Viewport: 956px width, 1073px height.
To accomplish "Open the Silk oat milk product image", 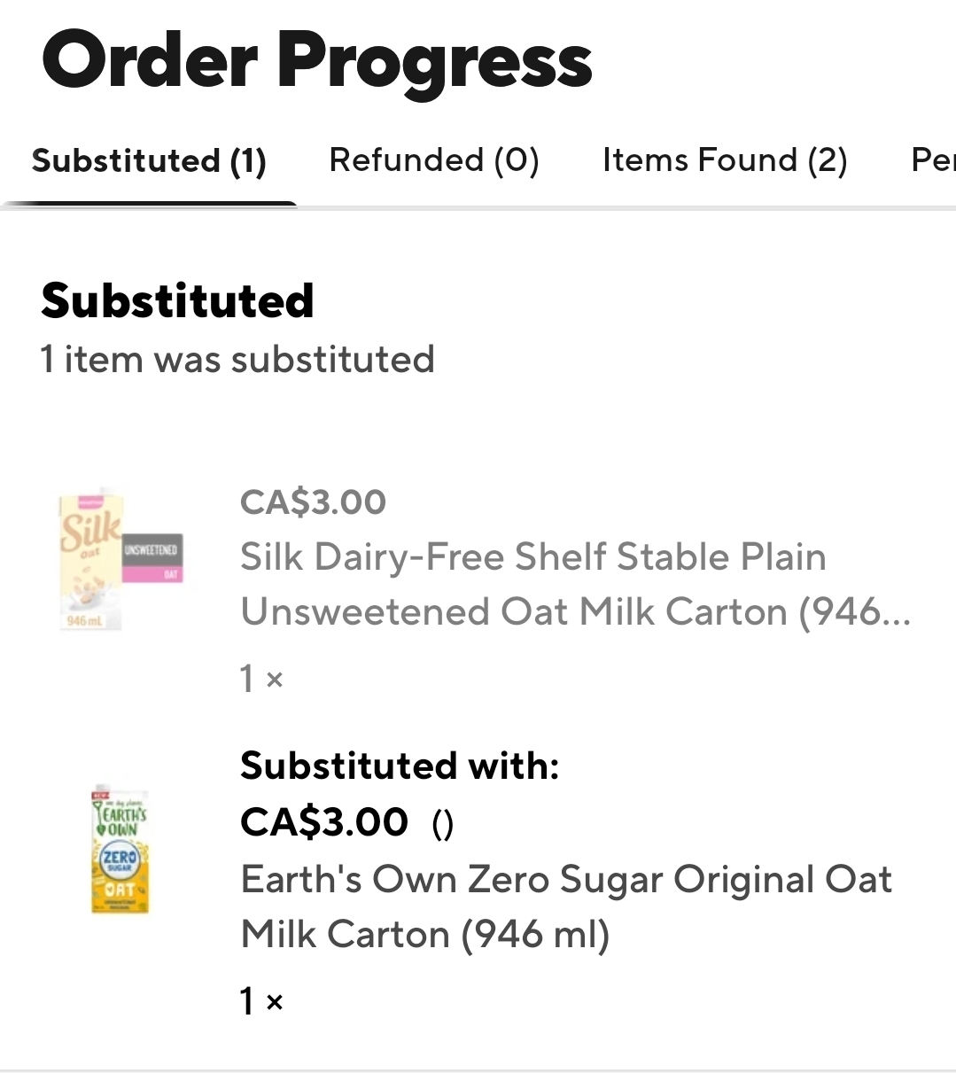I will (120, 558).
